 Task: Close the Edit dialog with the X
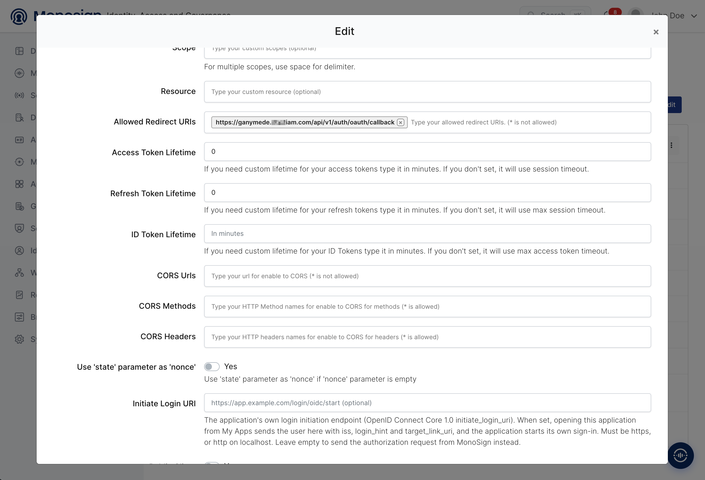(x=656, y=32)
